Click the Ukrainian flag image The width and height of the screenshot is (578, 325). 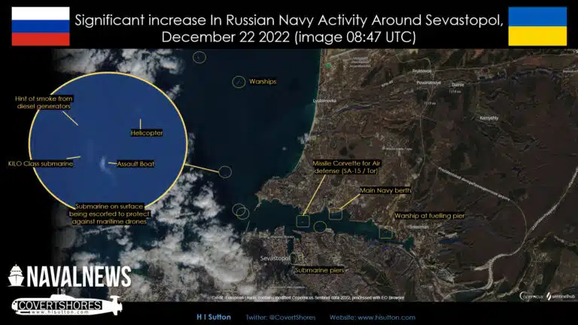click(537, 26)
